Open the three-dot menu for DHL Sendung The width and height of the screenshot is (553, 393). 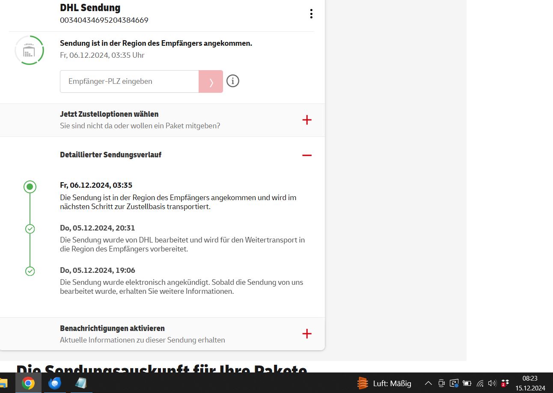[x=311, y=14]
